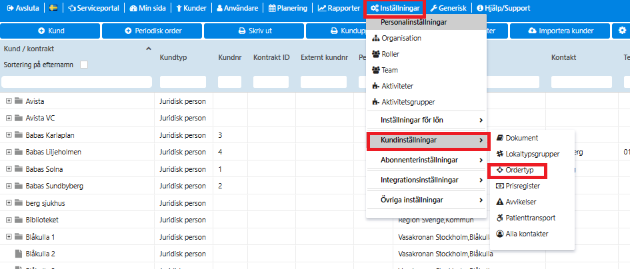This screenshot has height=269, width=630.
Task: Open Integrationsinställningar submenu
Action: 426,180
